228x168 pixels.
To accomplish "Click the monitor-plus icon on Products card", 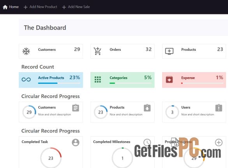I will point(169,51).
